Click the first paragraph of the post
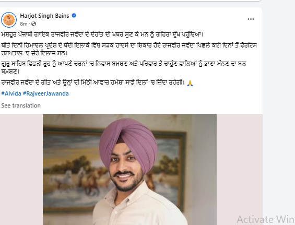The image size is (295, 225). [x=102, y=34]
